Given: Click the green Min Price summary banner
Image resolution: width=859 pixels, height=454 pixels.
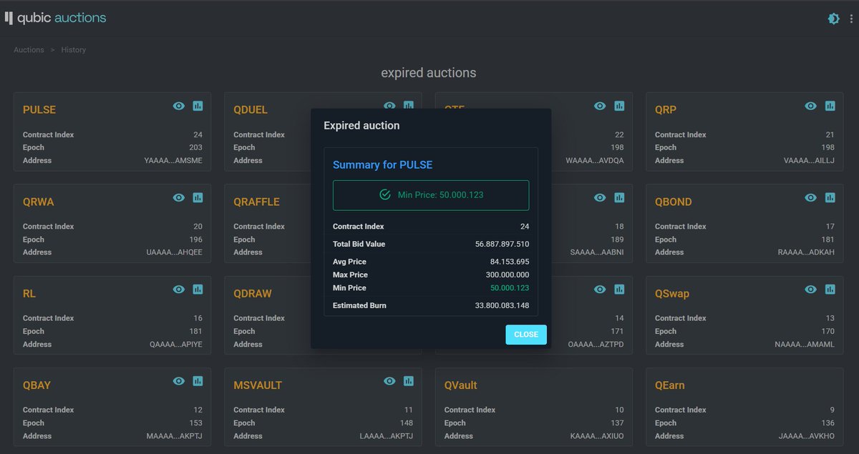Looking at the screenshot, I should click(430, 194).
